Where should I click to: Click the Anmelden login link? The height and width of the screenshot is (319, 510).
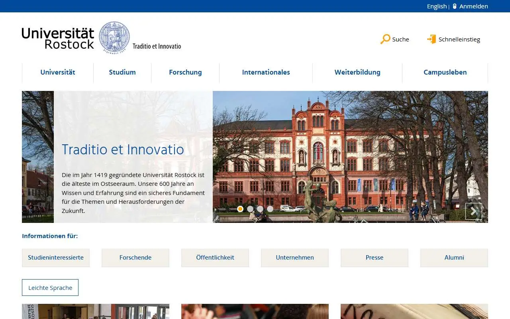coord(474,6)
